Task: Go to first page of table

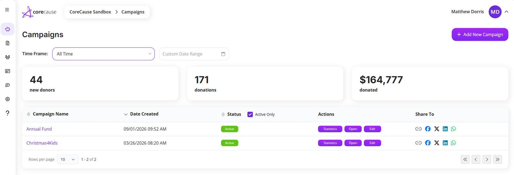Action: [x=465, y=159]
